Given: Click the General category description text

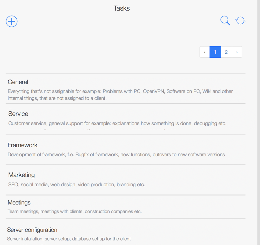Looking at the screenshot, I should [x=120, y=95].
